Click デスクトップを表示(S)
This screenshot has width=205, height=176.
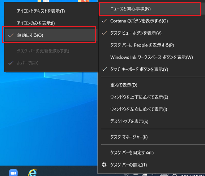pos(151,122)
